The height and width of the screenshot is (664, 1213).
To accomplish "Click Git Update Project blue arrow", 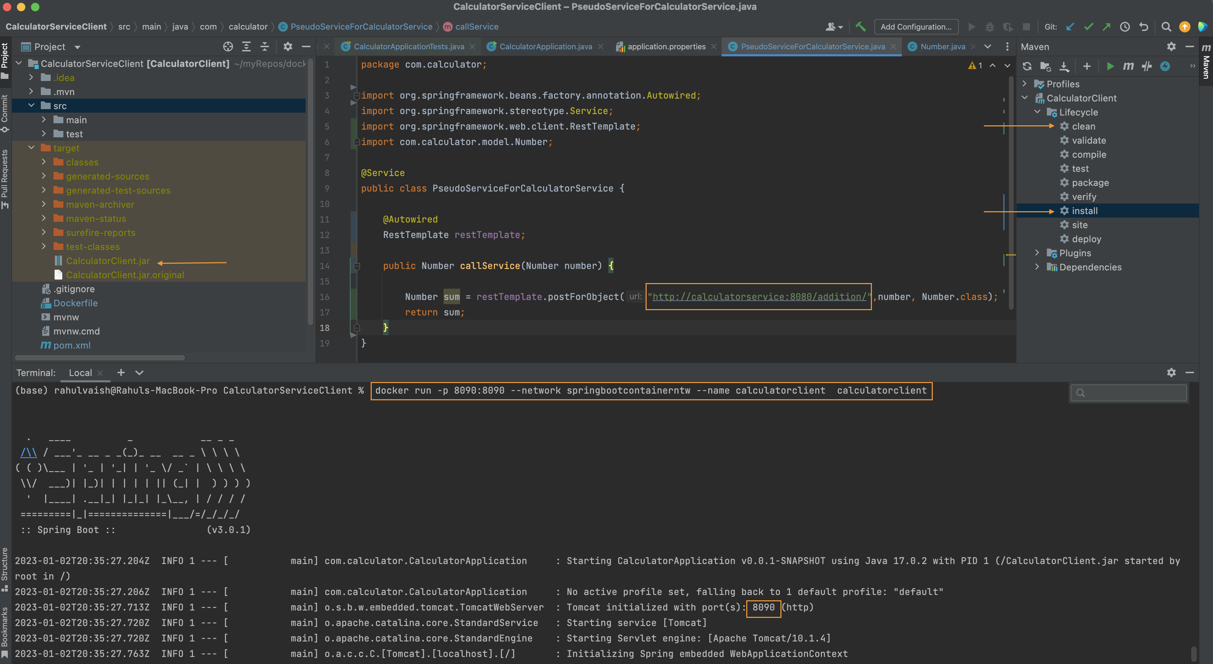I will tap(1070, 27).
